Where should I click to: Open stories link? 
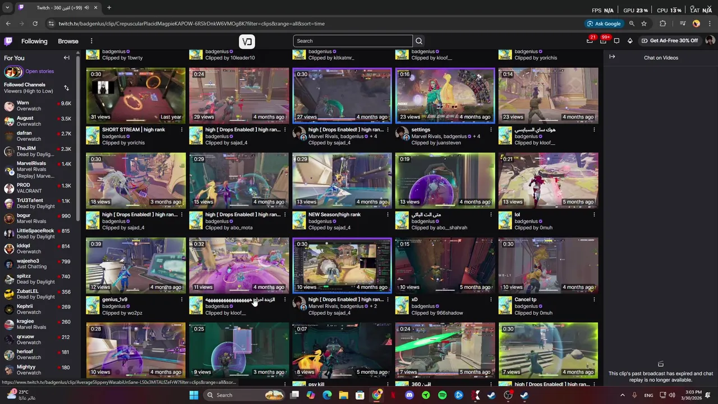click(39, 71)
